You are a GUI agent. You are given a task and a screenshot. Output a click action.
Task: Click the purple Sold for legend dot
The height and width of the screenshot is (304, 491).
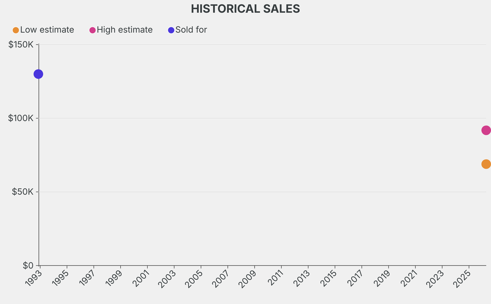click(171, 30)
